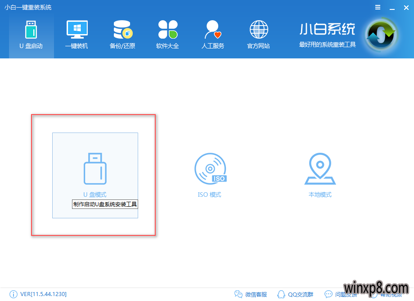
Task: Click the ISO 模式 label
Action: point(210,195)
